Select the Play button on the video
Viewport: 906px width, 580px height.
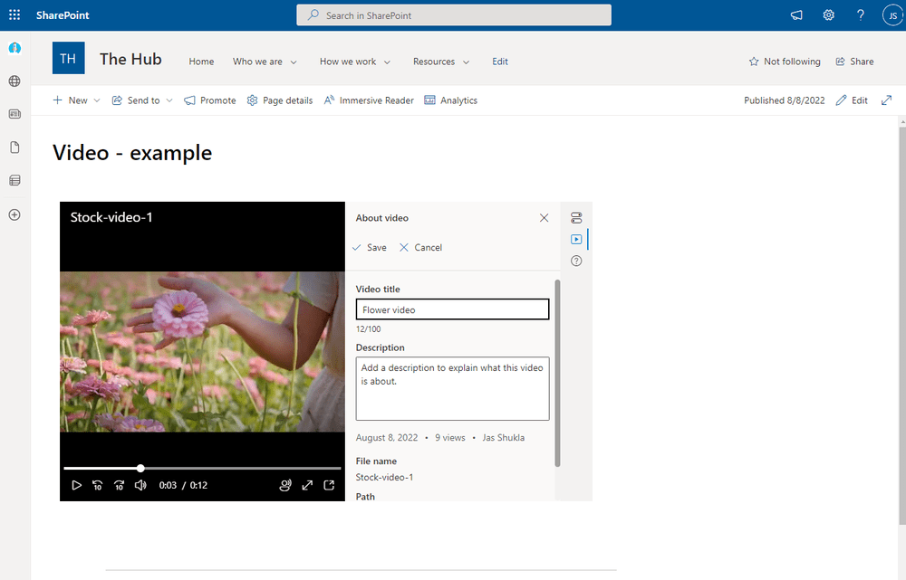click(x=77, y=484)
